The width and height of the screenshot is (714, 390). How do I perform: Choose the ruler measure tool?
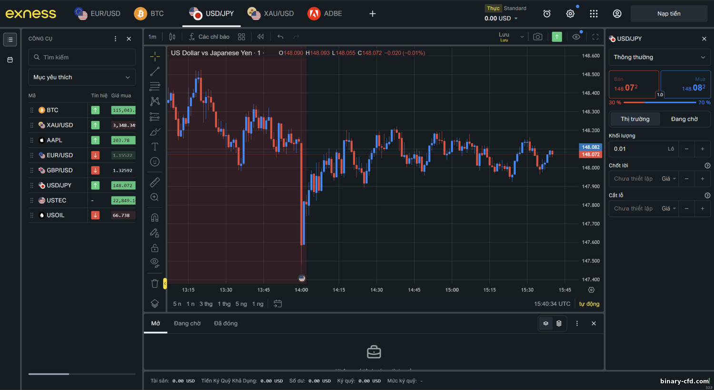coord(155,182)
